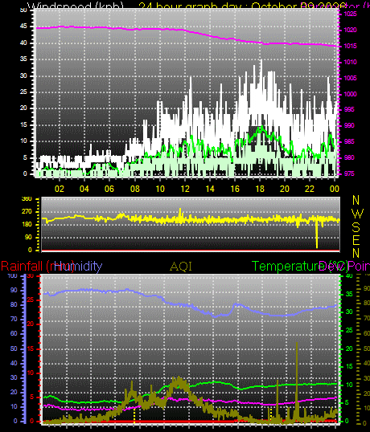Click the E compass letter

[x=356, y=240]
